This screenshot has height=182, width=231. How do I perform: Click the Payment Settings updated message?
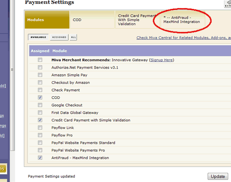click(51, 176)
